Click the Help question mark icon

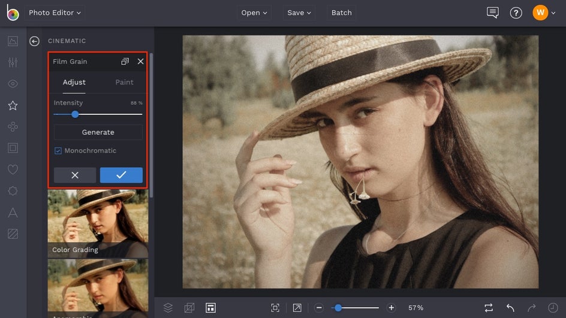516,13
